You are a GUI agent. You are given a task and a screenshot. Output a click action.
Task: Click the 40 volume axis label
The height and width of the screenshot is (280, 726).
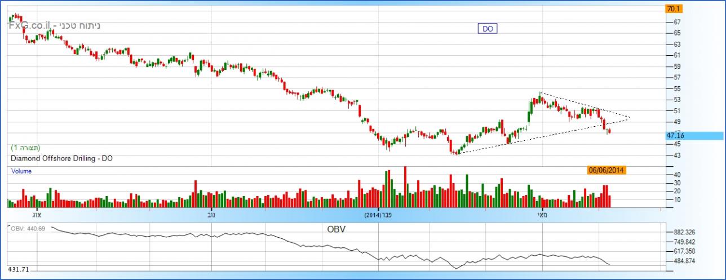pyautogui.click(x=678, y=175)
